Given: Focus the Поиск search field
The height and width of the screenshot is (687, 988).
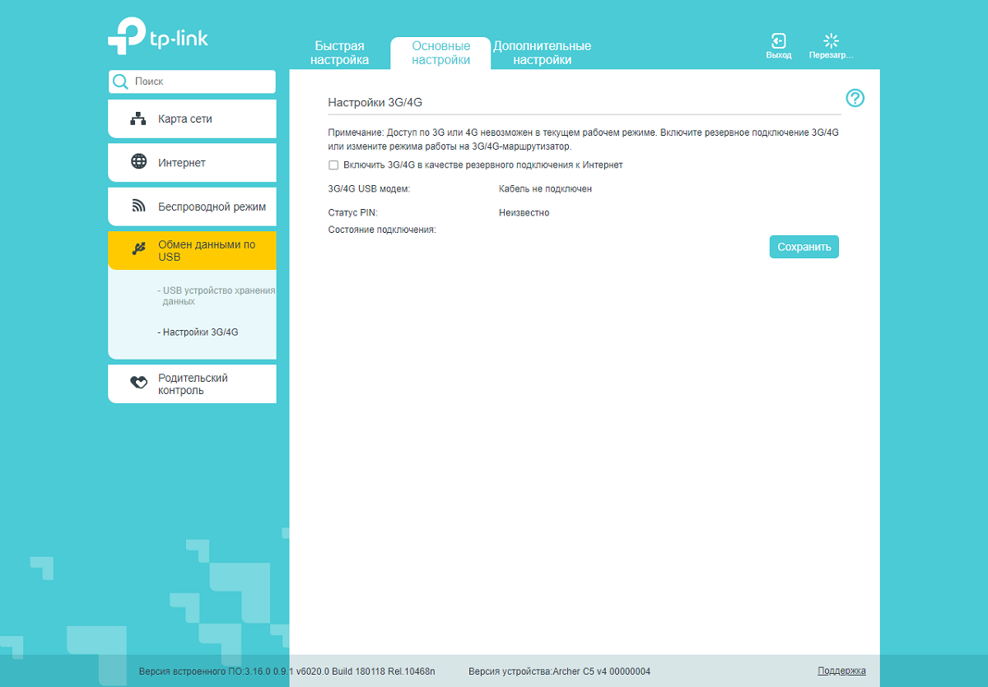Looking at the screenshot, I should point(192,81).
